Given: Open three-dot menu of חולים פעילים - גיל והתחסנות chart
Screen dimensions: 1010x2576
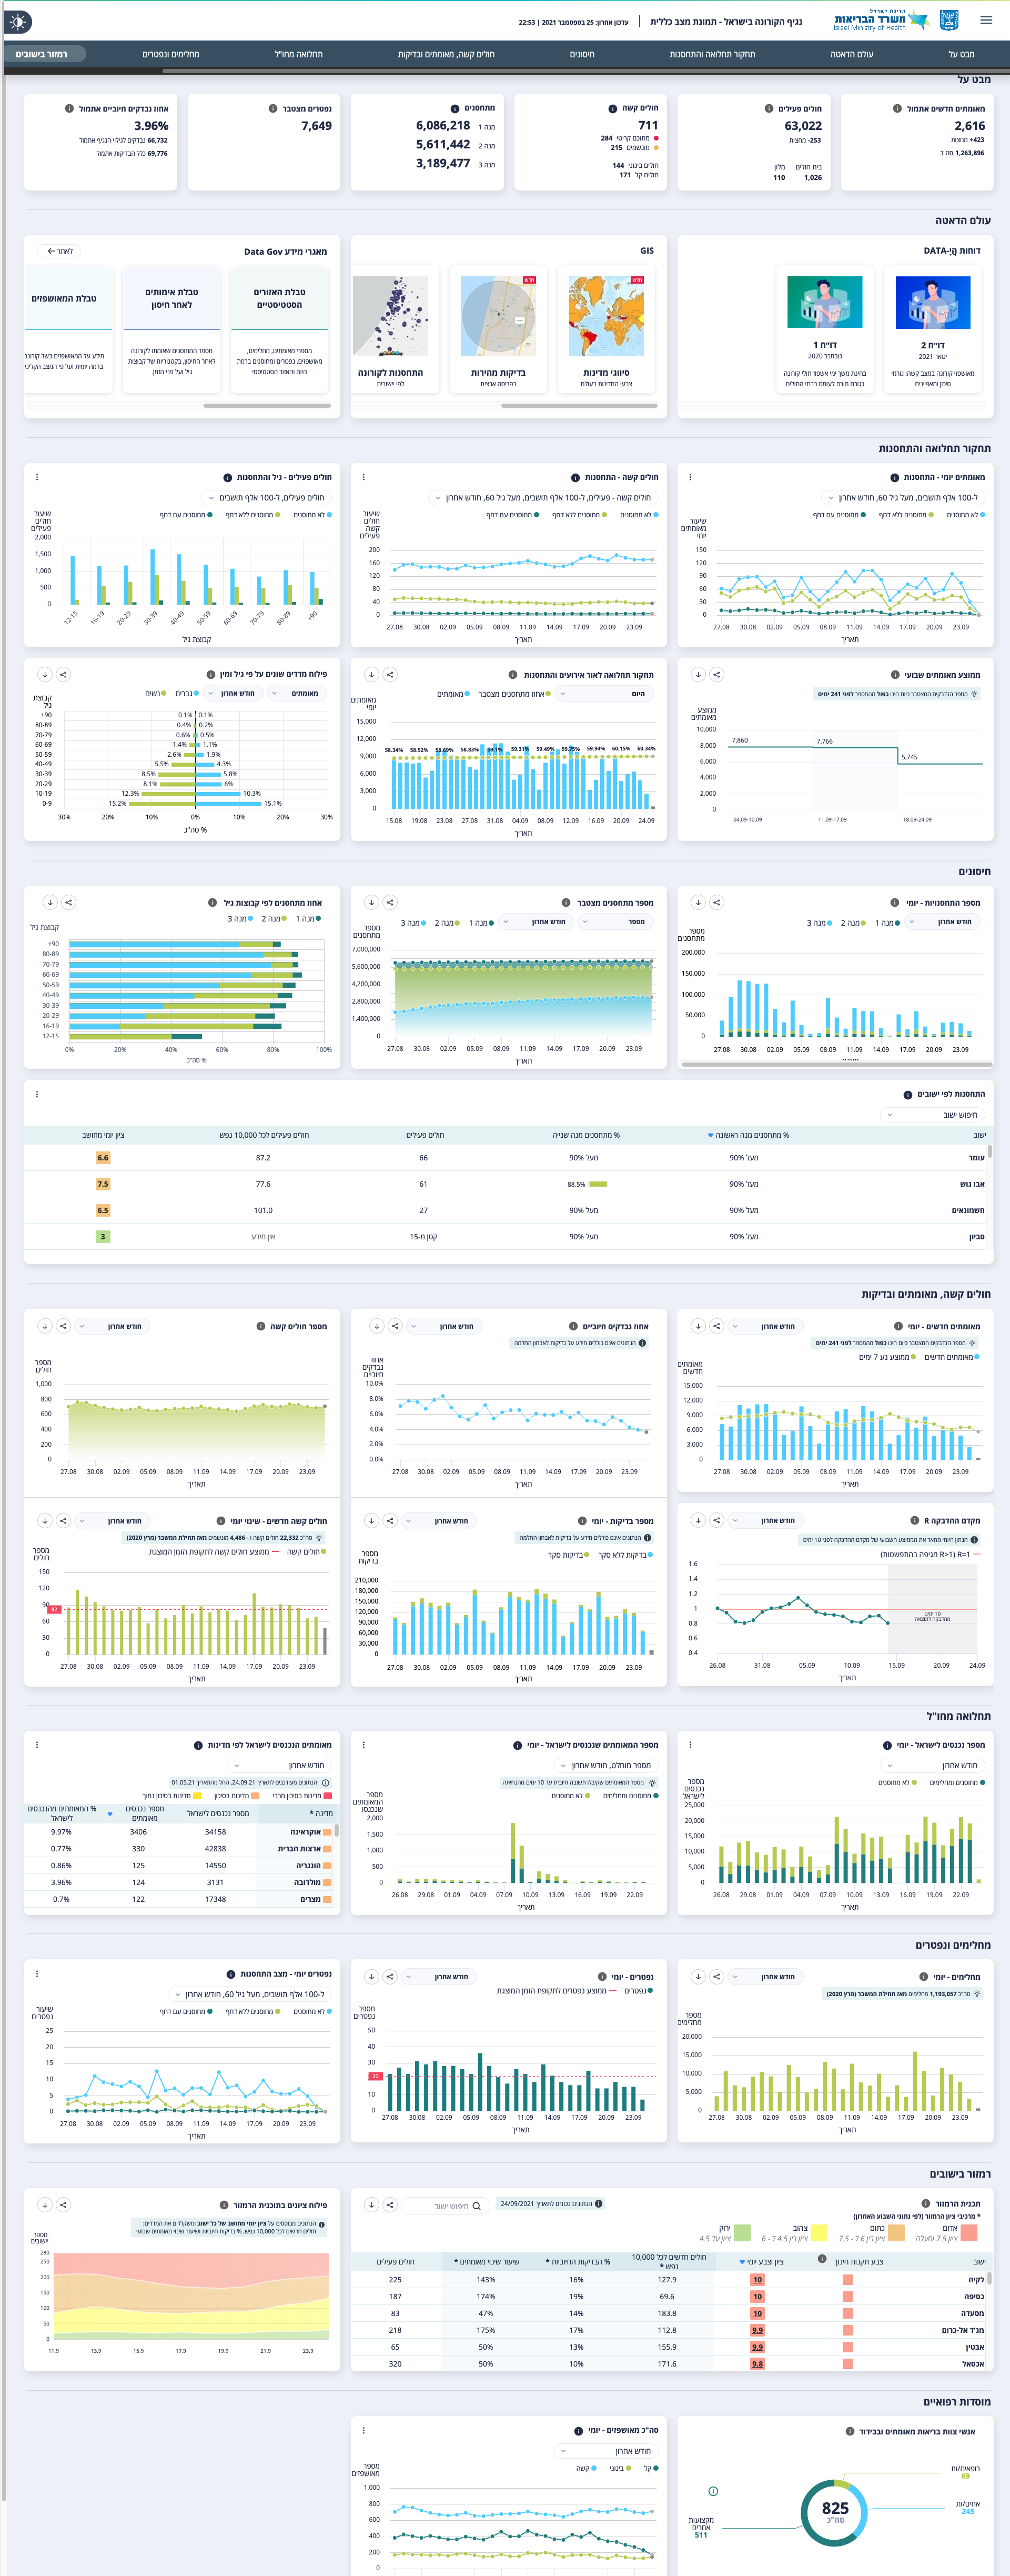Looking at the screenshot, I should coord(37,477).
